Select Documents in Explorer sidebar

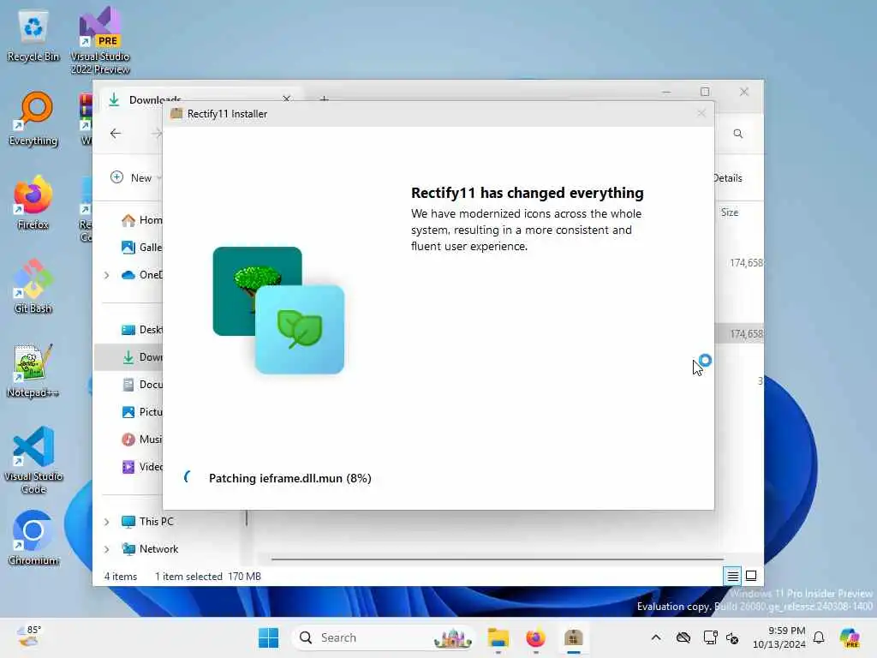pos(141,385)
